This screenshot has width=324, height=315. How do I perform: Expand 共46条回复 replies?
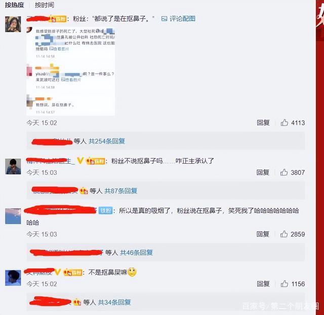(x=136, y=252)
